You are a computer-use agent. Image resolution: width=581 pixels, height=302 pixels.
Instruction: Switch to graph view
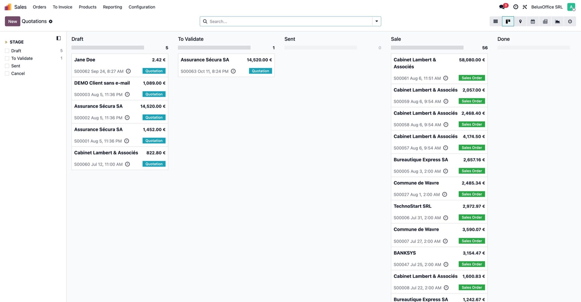[x=558, y=21]
